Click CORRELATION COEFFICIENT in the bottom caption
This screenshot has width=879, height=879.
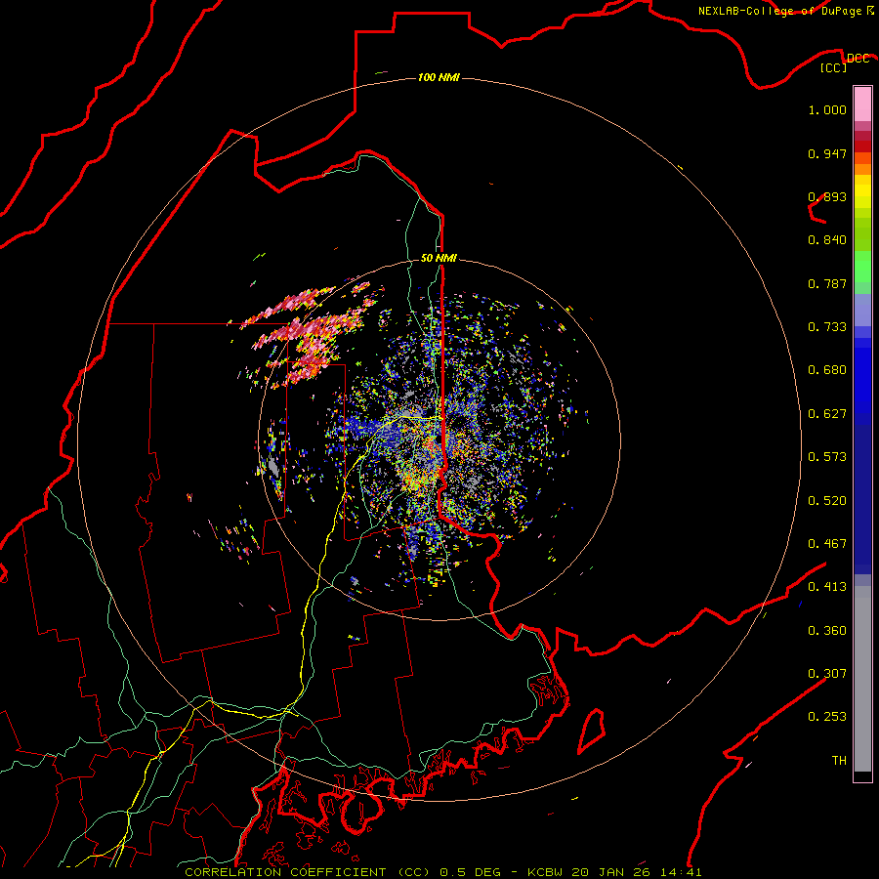[x=285, y=872]
